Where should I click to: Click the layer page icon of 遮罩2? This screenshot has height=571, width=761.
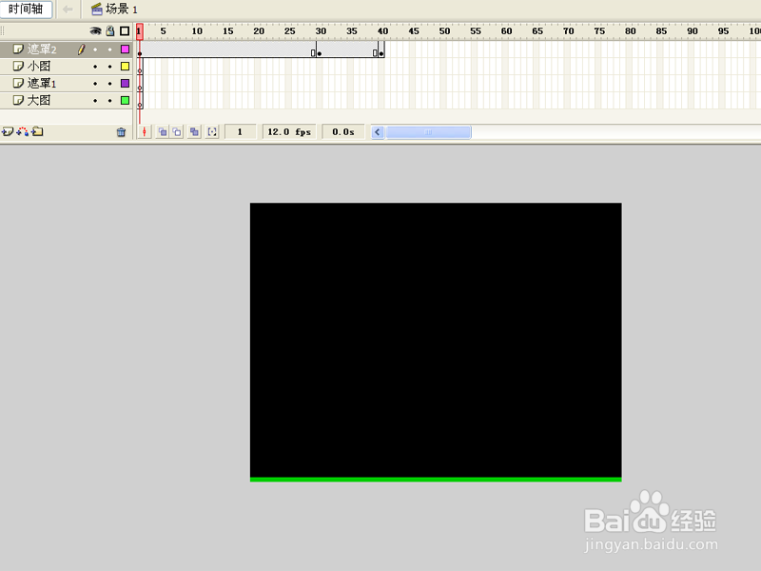(x=18, y=49)
